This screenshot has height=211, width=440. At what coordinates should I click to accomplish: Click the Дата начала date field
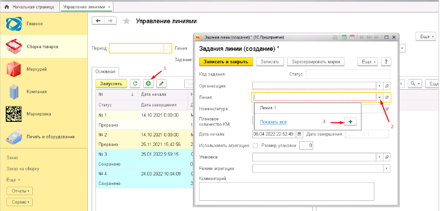pyautogui.click(x=275, y=134)
